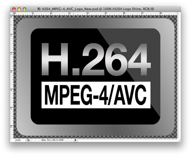This screenshot has width=191, height=156.
Task: Click the vertical ruler on the left
Action: (x=12, y=77)
